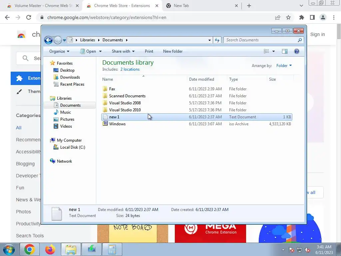The height and width of the screenshot is (256, 341).
Task: Click the search magnifier in Search Documents
Action: [x=300, y=40]
